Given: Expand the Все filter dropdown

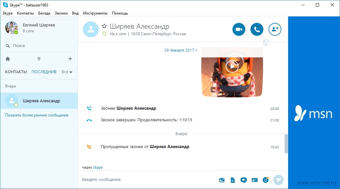Looking at the screenshot, I should (x=67, y=72).
